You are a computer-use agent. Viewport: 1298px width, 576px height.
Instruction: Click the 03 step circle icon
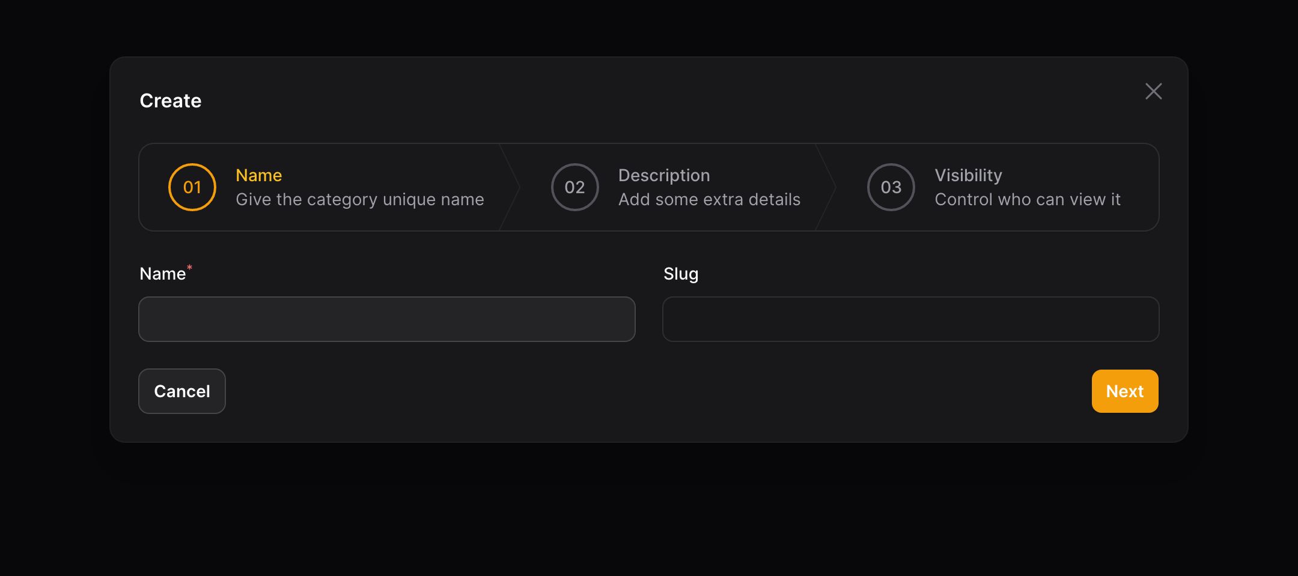[x=891, y=187]
